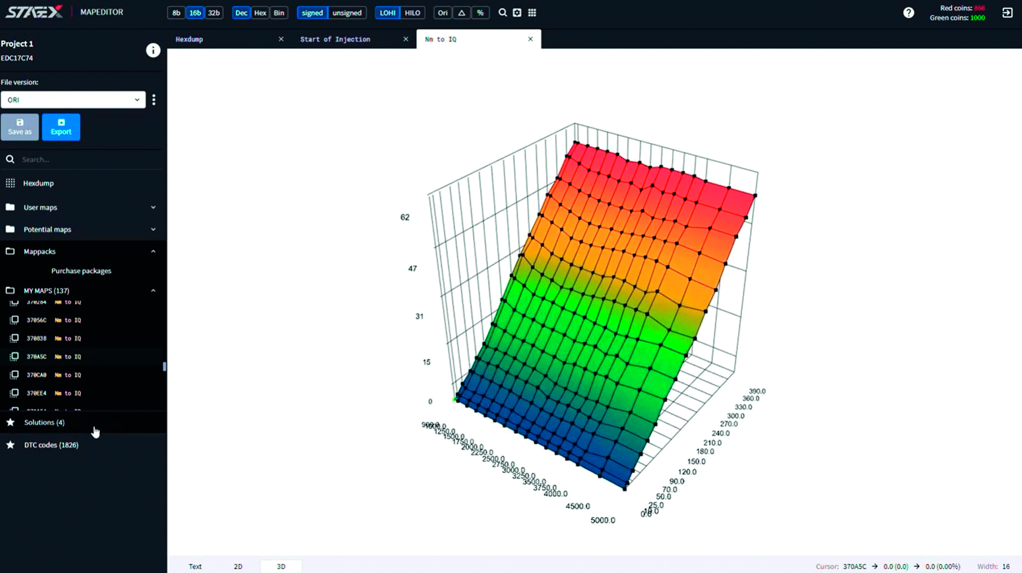This screenshot has width=1022, height=573.
Task: Open the project info icon
Action: pos(153,50)
